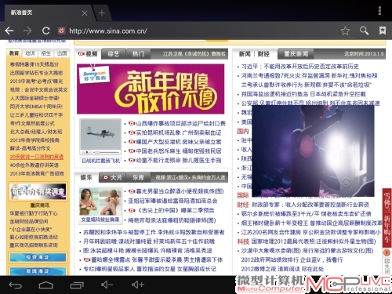Open 沙漠中大象喝水 link

point(307,251)
